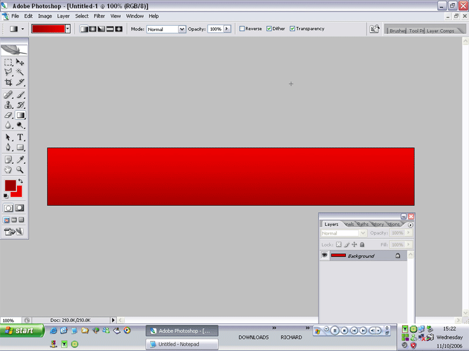
Task: Pause playback in media player toolbar
Action: click(335, 331)
